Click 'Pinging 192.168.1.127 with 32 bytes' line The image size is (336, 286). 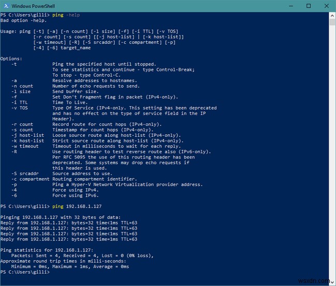pos(60,217)
